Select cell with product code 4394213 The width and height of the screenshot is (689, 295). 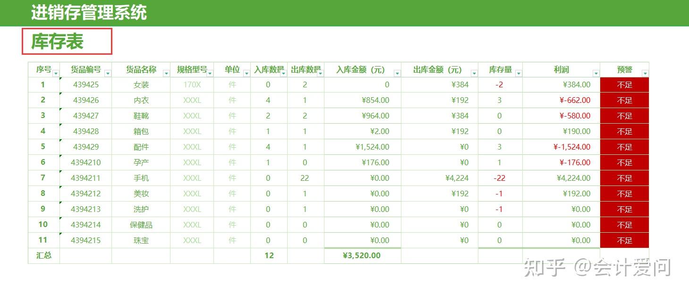86,209
